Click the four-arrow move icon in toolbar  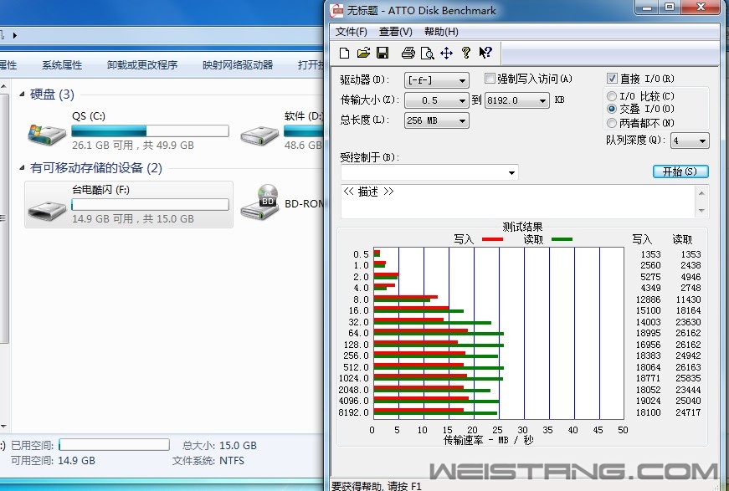(x=446, y=54)
